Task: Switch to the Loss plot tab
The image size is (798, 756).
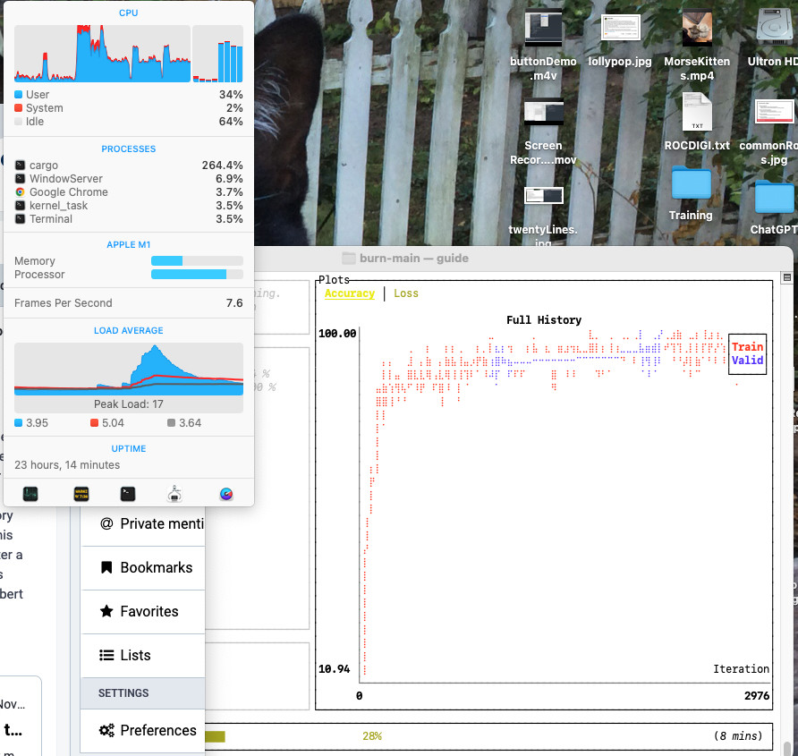Action: (x=405, y=293)
